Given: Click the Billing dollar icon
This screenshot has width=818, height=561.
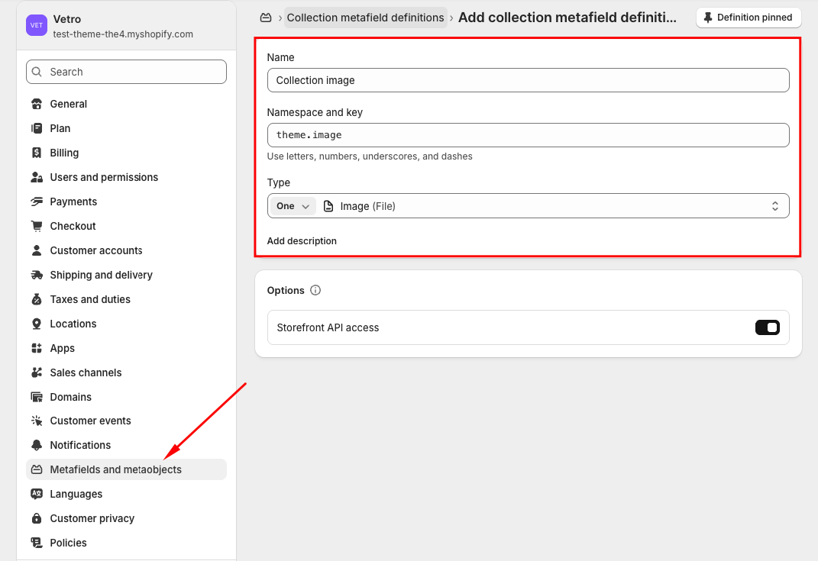Looking at the screenshot, I should (x=37, y=153).
